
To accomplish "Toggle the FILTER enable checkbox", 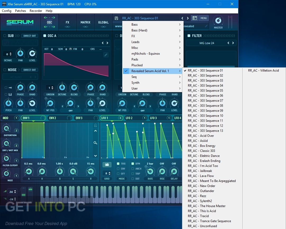I will (x=189, y=36).
